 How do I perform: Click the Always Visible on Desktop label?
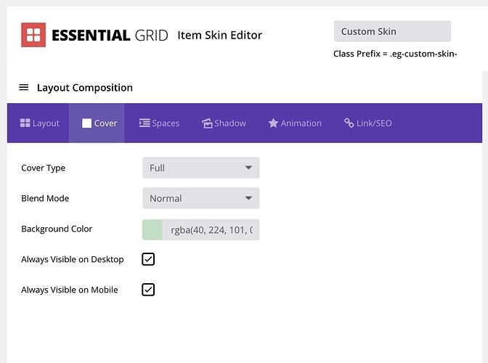[x=73, y=259]
